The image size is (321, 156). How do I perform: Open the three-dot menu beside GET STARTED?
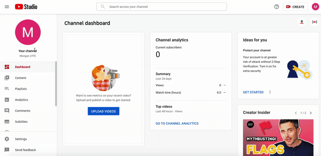pos(270,92)
